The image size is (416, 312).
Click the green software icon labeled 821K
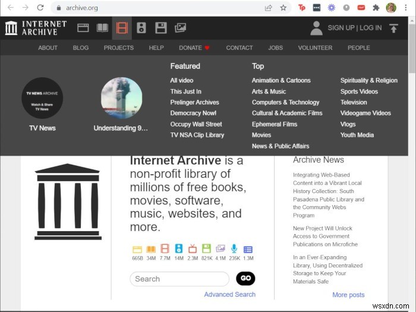coord(206,248)
